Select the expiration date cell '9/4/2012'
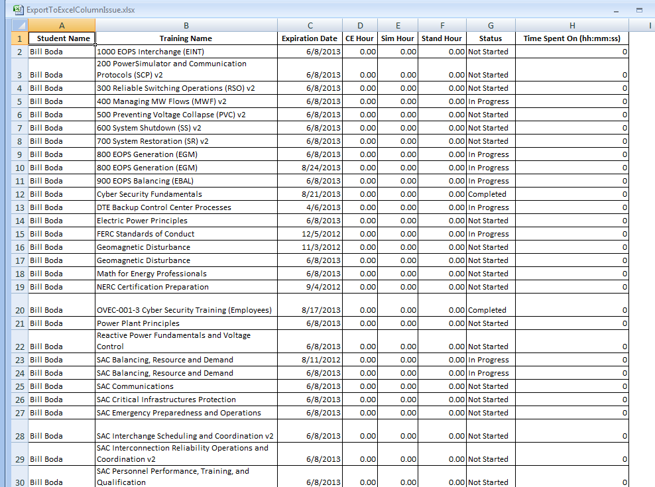The width and height of the screenshot is (655, 487). tap(310, 287)
